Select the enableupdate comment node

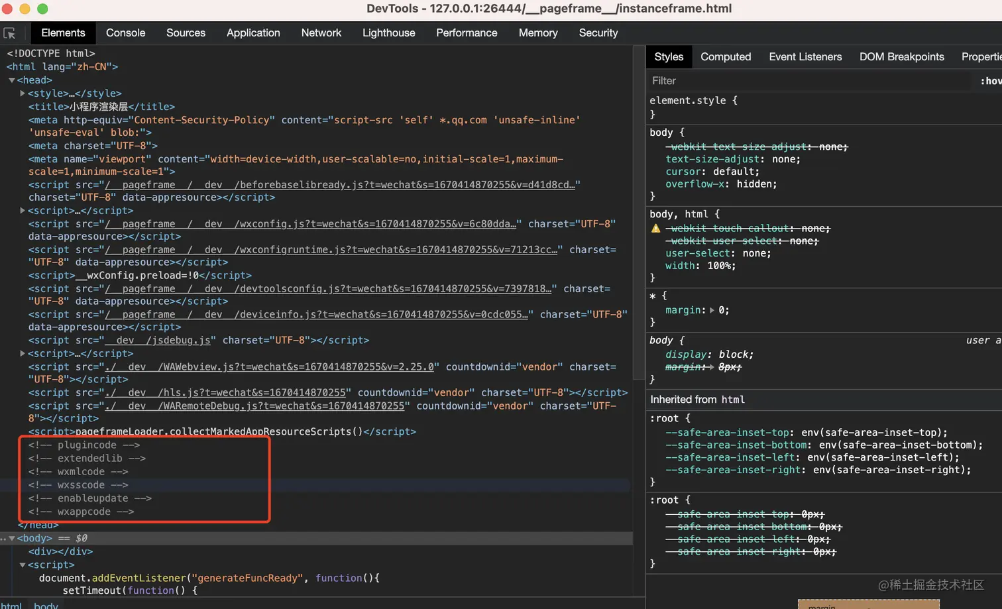[90, 498]
